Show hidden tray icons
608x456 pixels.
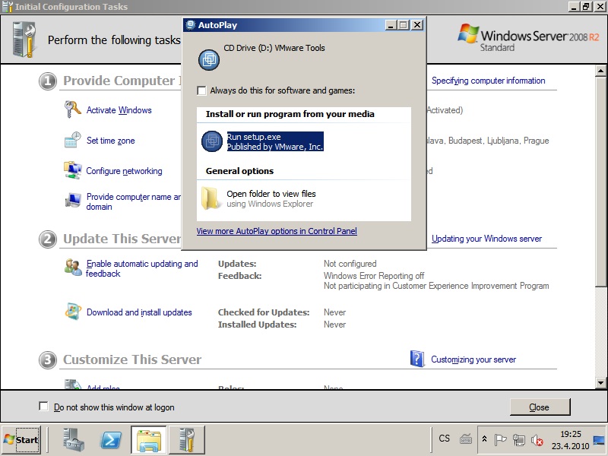click(484, 439)
